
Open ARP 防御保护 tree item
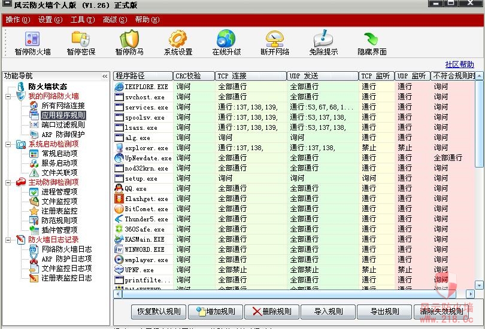(63, 135)
